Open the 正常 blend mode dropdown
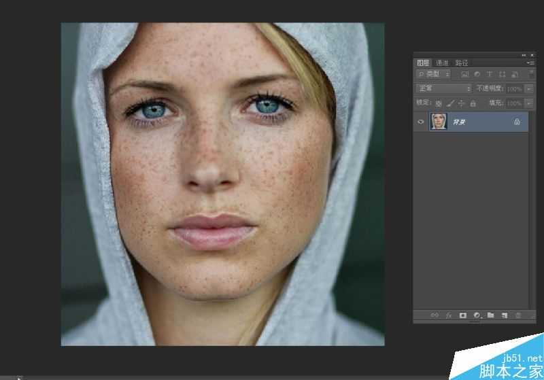 point(443,88)
